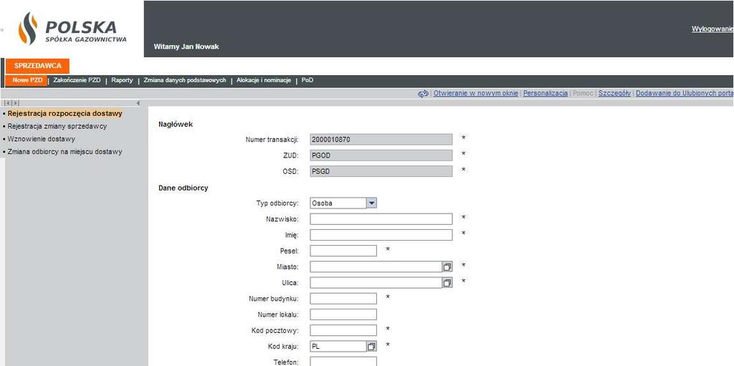Image resolution: width=734 pixels, height=366 pixels.
Task: Click into the Miasto field
Action: tap(376, 266)
